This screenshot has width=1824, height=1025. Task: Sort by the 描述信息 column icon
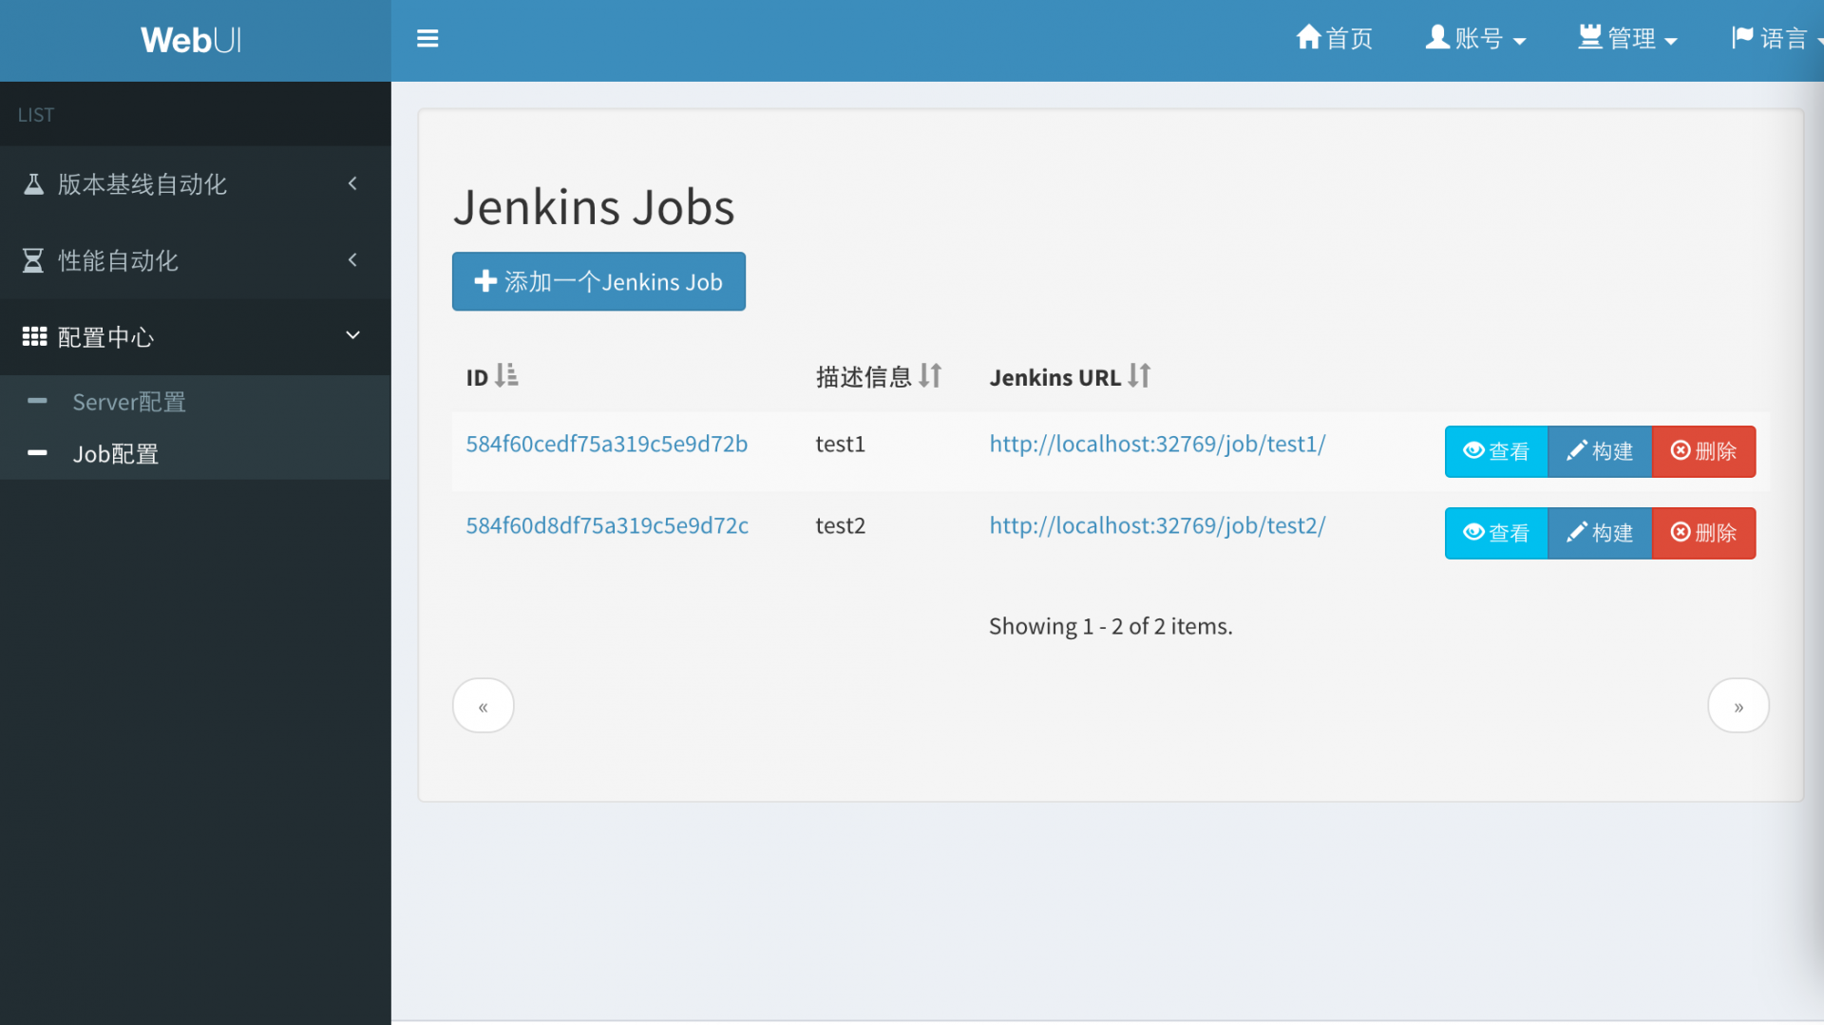(x=930, y=376)
